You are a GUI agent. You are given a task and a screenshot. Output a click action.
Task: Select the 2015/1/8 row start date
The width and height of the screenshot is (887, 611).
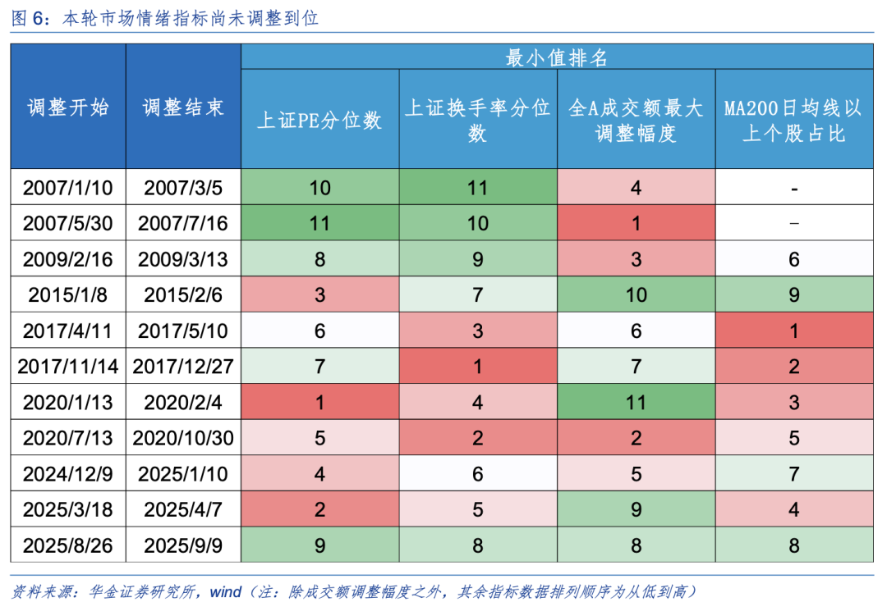coord(67,294)
